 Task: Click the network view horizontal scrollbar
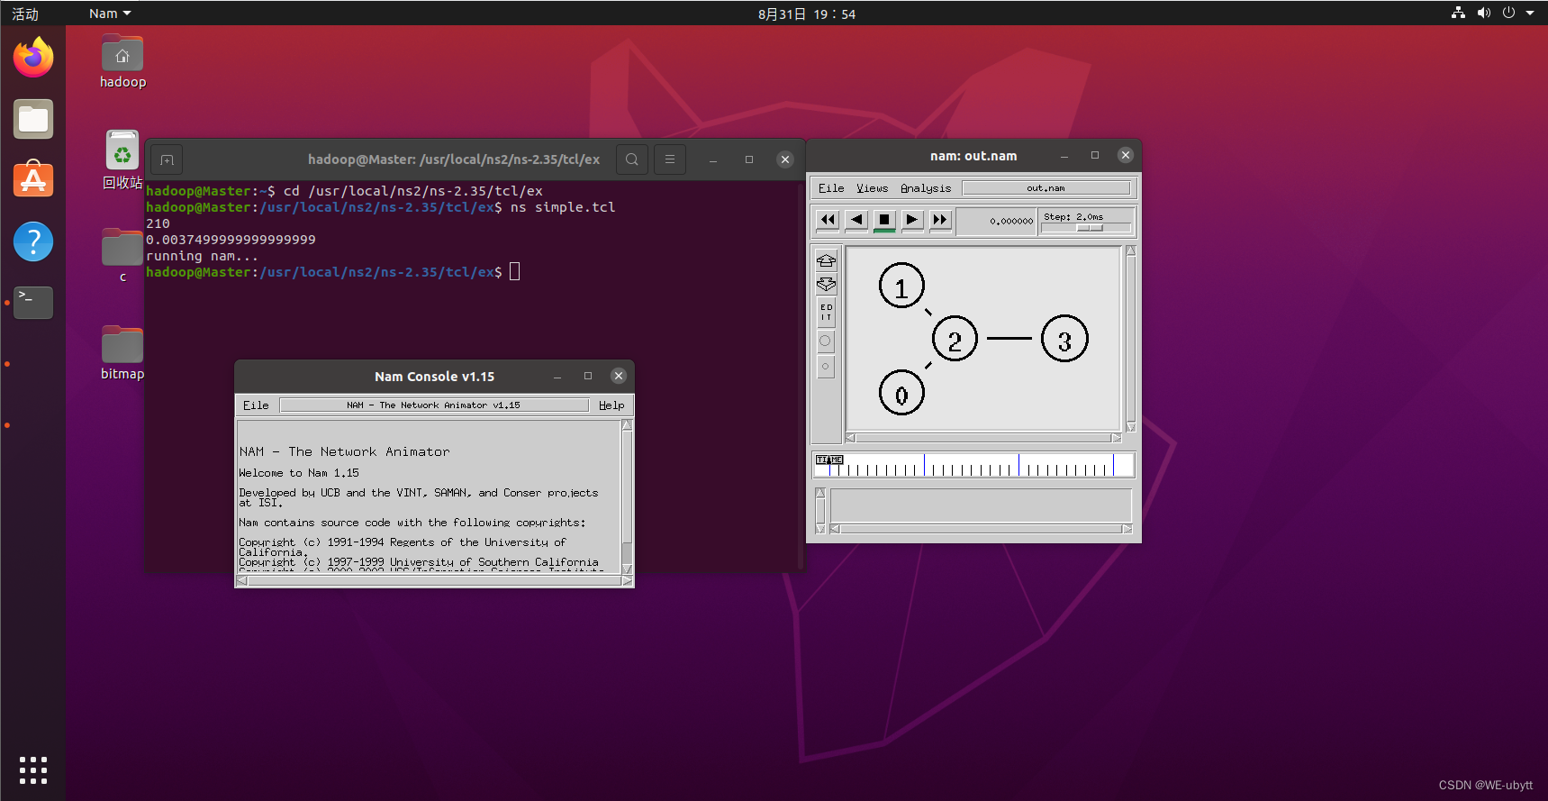coord(983,438)
